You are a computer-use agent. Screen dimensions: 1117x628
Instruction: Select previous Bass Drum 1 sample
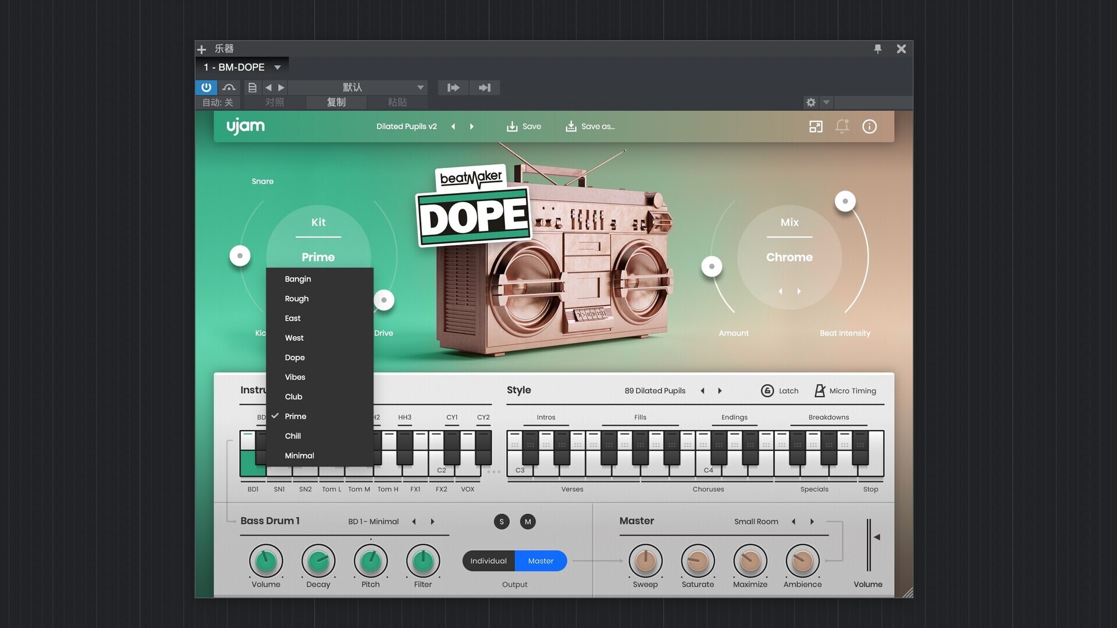[414, 522]
